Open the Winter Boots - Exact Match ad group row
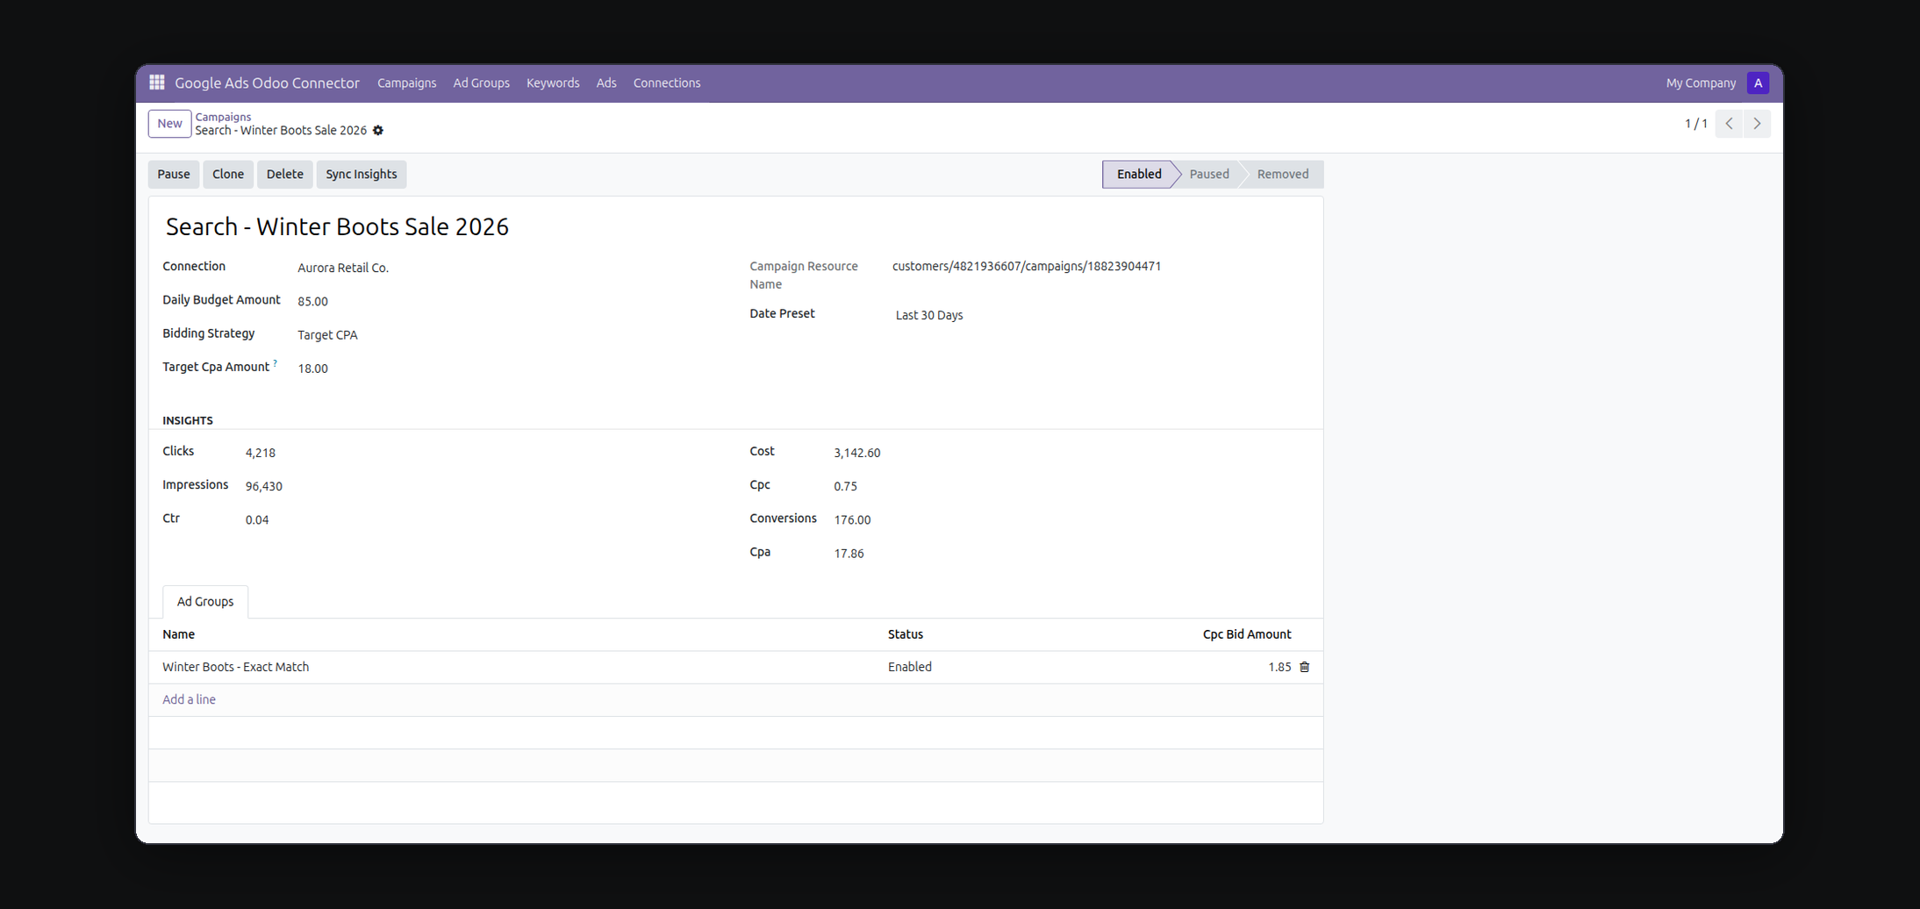Image resolution: width=1920 pixels, height=909 pixels. [x=735, y=667]
